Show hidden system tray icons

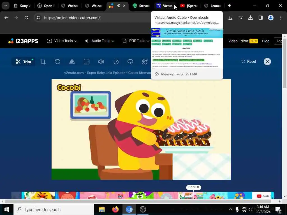pyautogui.click(x=231, y=209)
